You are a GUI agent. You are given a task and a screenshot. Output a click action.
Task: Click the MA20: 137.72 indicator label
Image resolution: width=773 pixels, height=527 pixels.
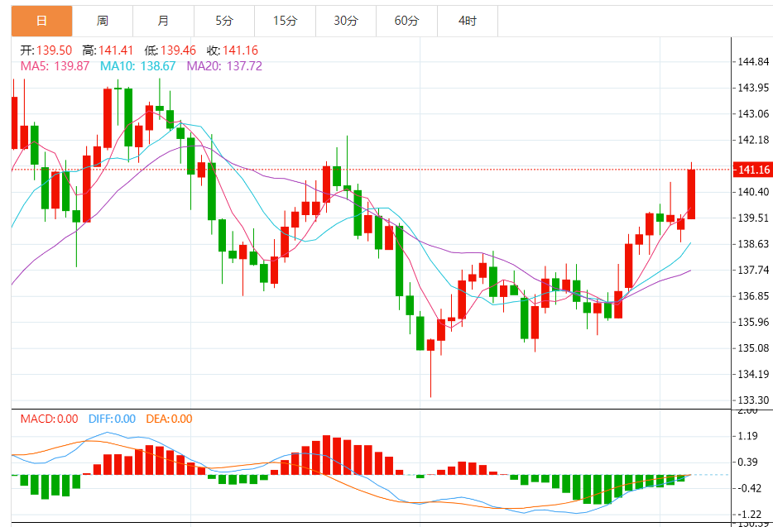coord(224,66)
